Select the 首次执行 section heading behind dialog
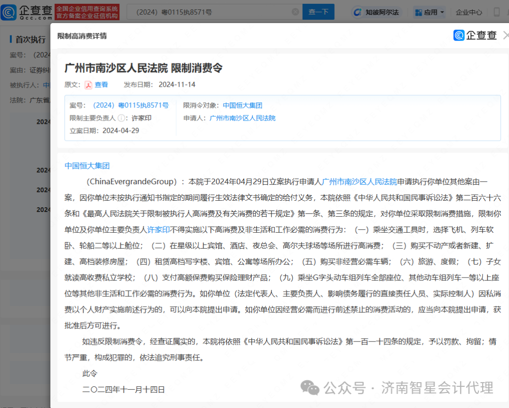Image resolution: width=509 pixels, height=408 pixels. tap(31, 40)
